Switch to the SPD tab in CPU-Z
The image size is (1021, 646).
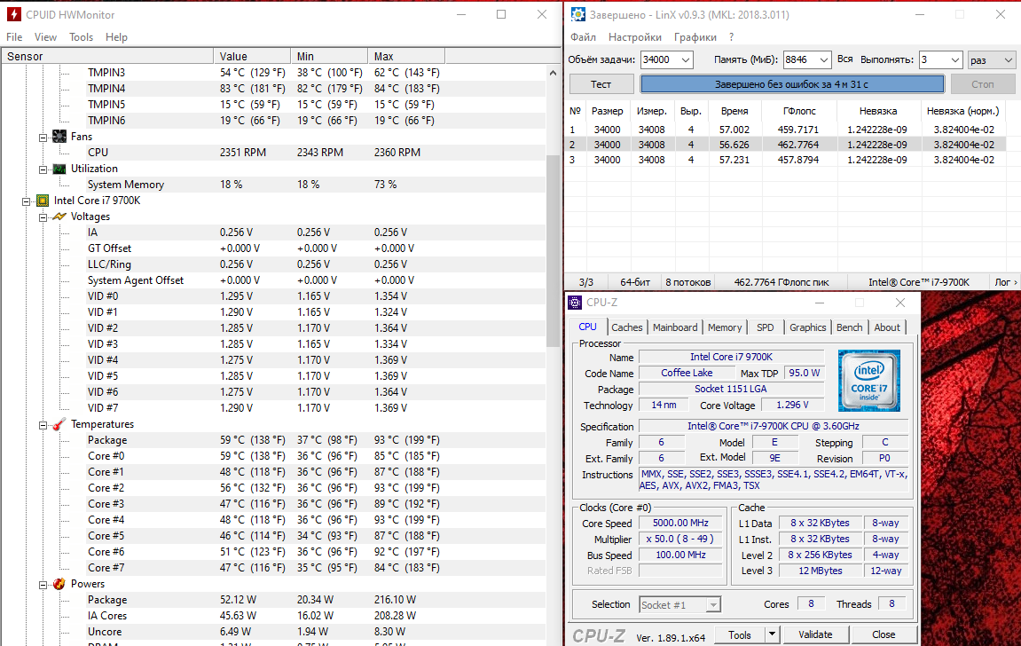766,327
